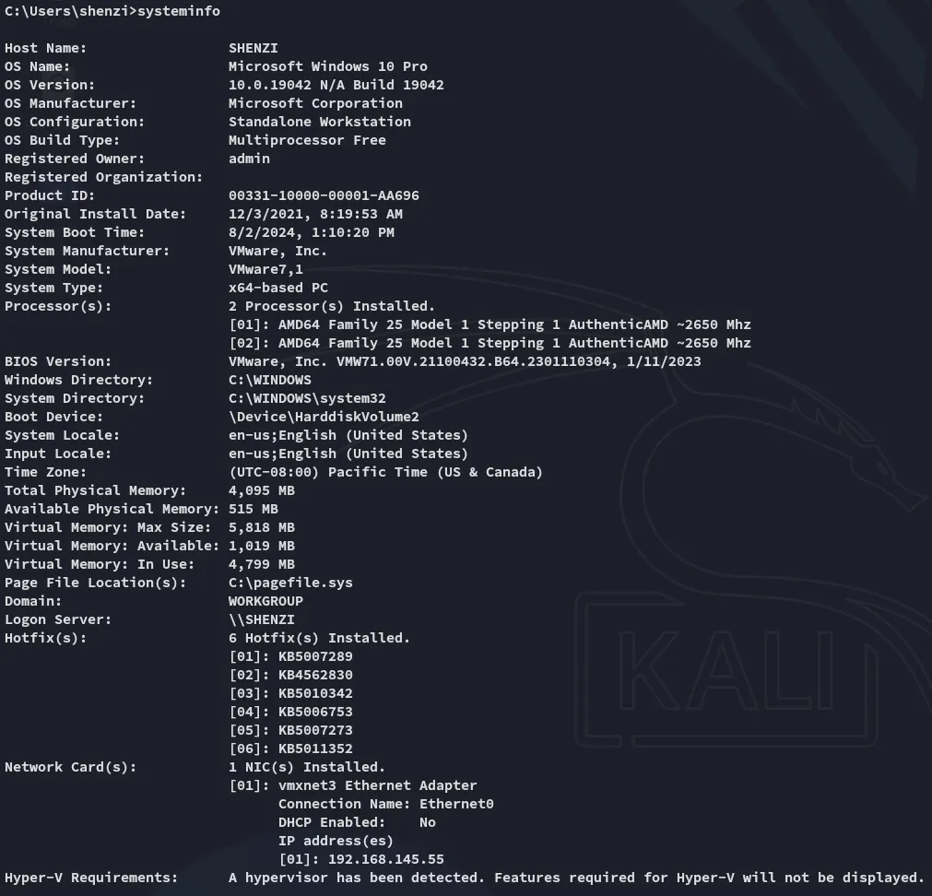Image resolution: width=932 pixels, height=896 pixels.
Task: Select System Locale value 'en-us;English (United States)'
Action: [x=348, y=435]
